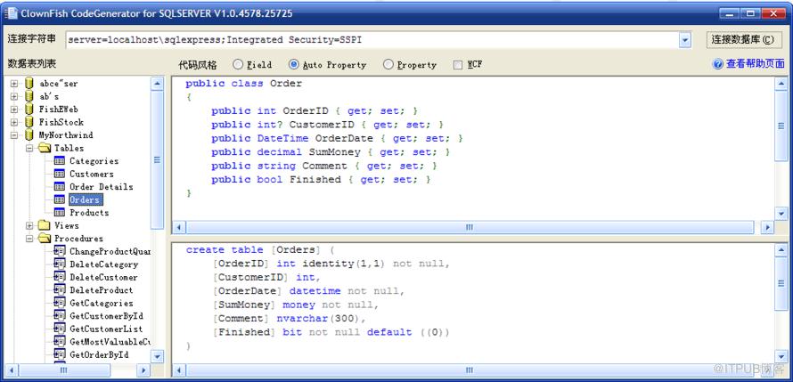
Task: Click the Tables folder icon
Action: 45,148
